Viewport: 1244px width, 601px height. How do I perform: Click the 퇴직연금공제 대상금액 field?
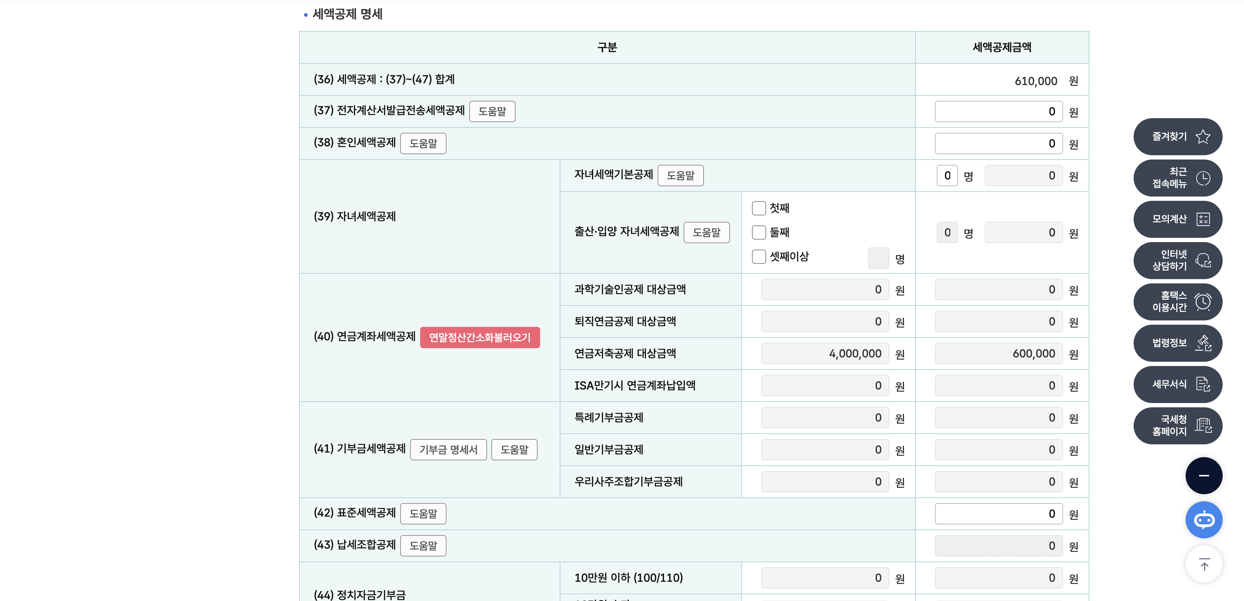[825, 322]
